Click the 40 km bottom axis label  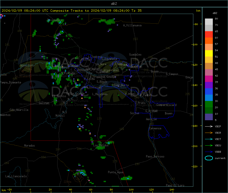(x=70, y=189)
